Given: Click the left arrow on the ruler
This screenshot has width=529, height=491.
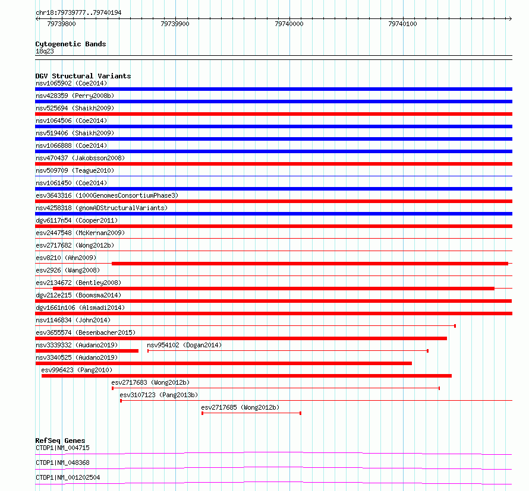Looking at the screenshot, I should [37, 19].
